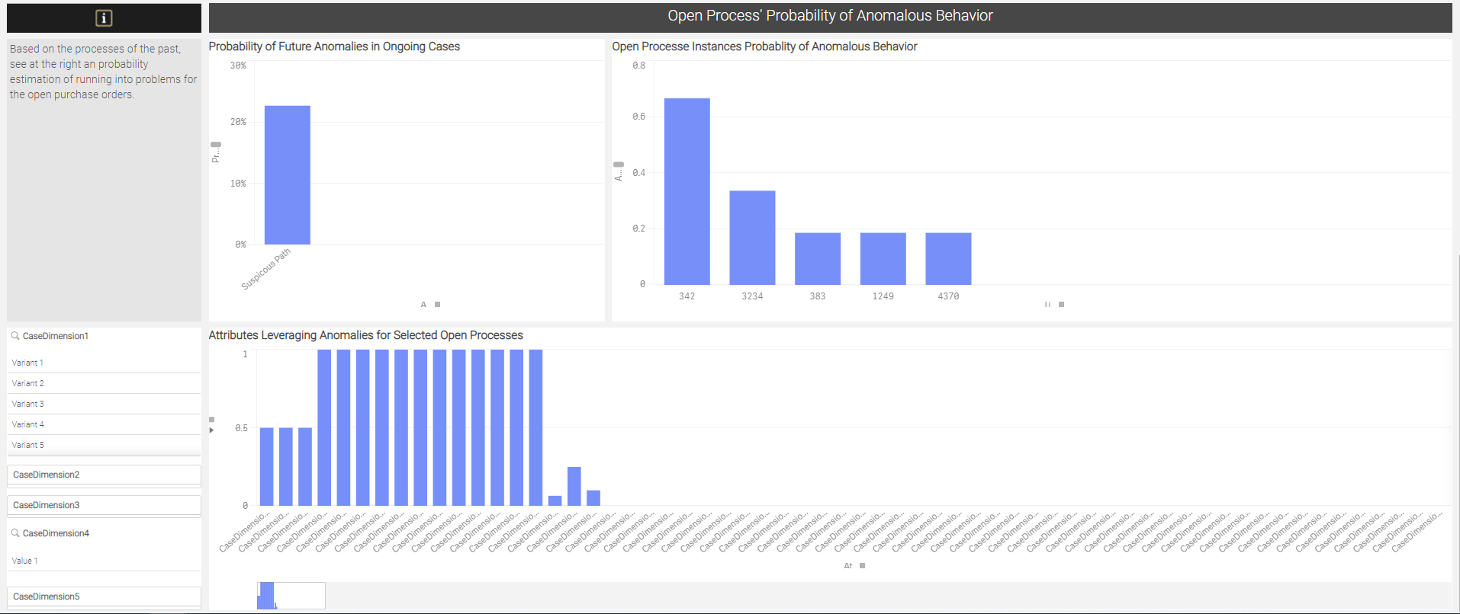Click the 4370 x-axis label
The height and width of the screenshot is (614, 1460).
pos(948,296)
